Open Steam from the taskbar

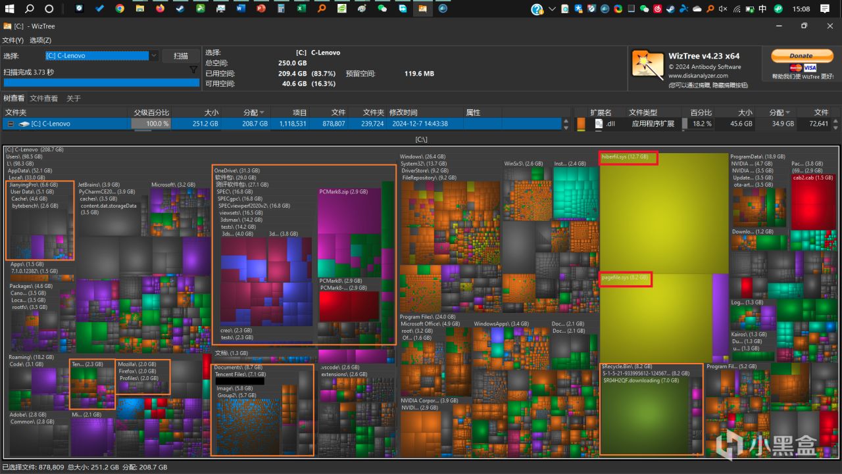180,9
